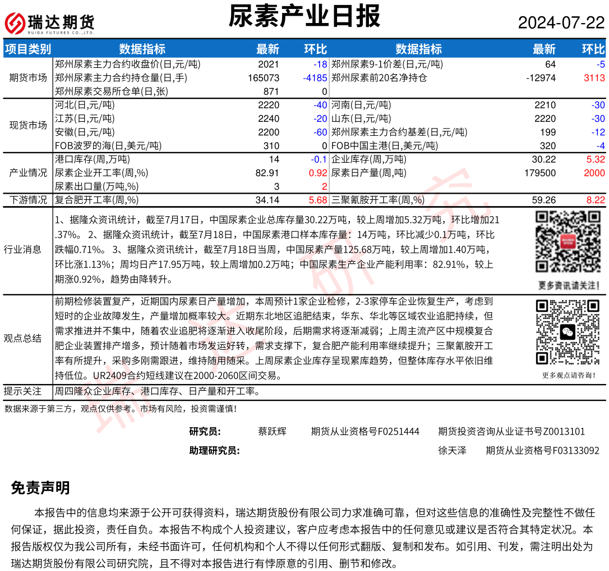Select the report title 尿素产业日报

304,16
